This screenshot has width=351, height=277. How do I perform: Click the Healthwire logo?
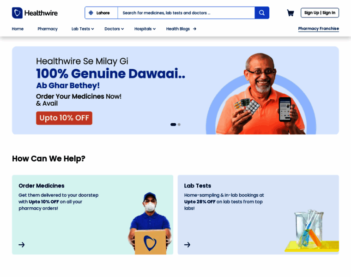pyautogui.click(x=35, y=13)
